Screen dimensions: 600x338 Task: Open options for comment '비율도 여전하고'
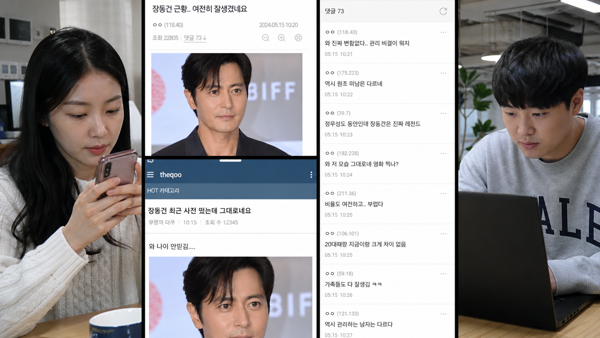click(x=443, y=194)
